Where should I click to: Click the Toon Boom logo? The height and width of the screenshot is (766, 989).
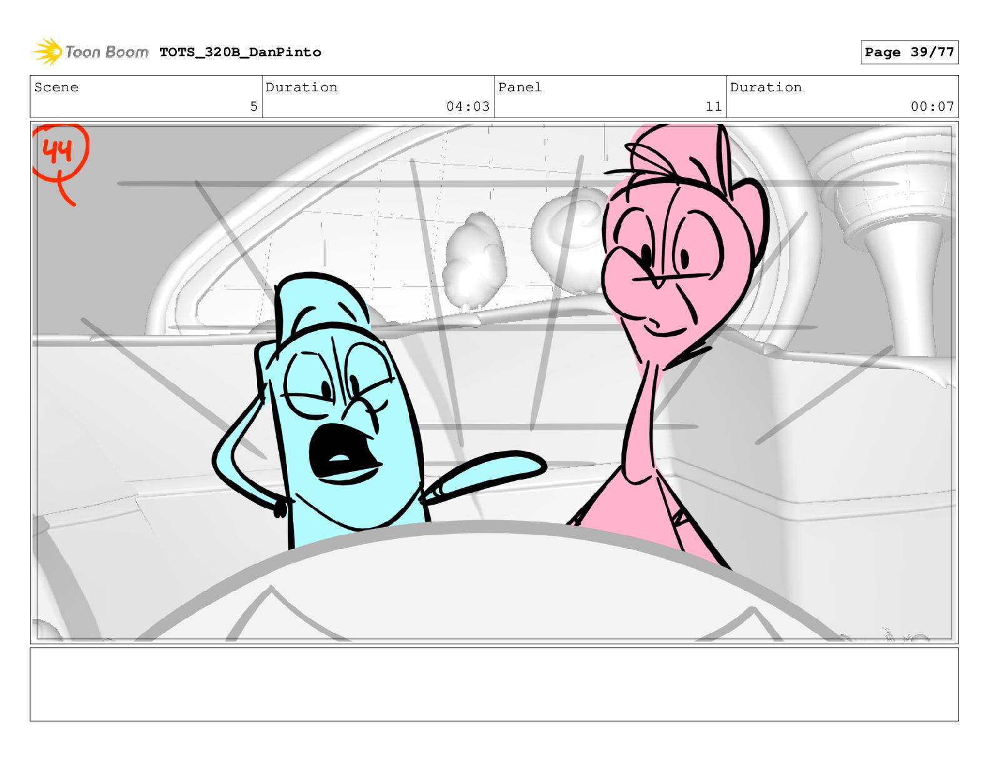tap(91, 51)
